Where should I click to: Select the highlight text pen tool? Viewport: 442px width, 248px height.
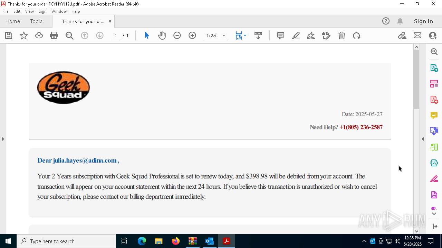tap(296, 35)
